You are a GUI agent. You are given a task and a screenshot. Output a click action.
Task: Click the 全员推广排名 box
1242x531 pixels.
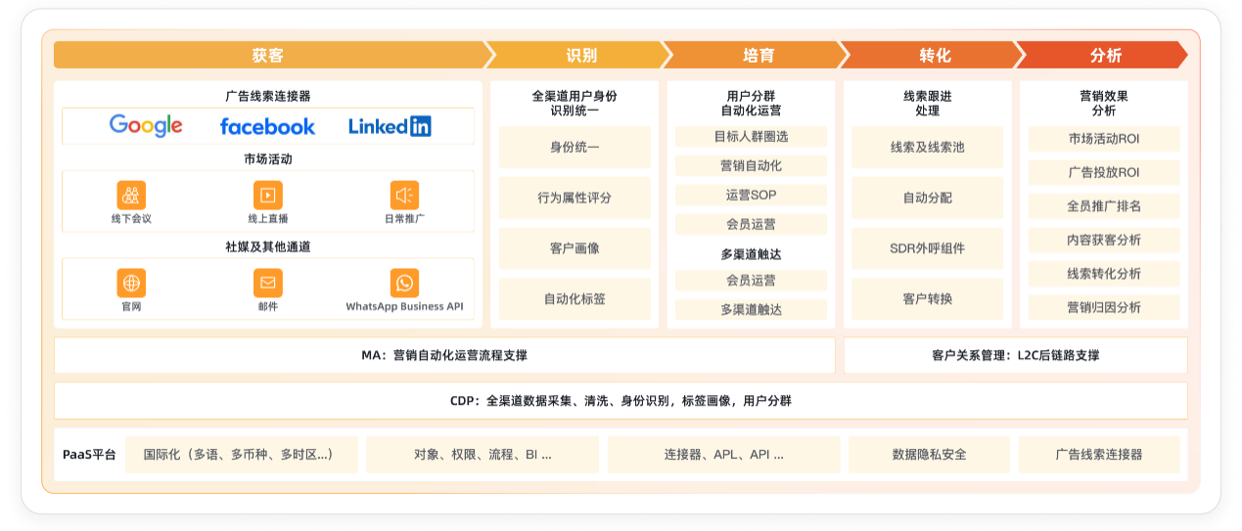click(1103, 206)
